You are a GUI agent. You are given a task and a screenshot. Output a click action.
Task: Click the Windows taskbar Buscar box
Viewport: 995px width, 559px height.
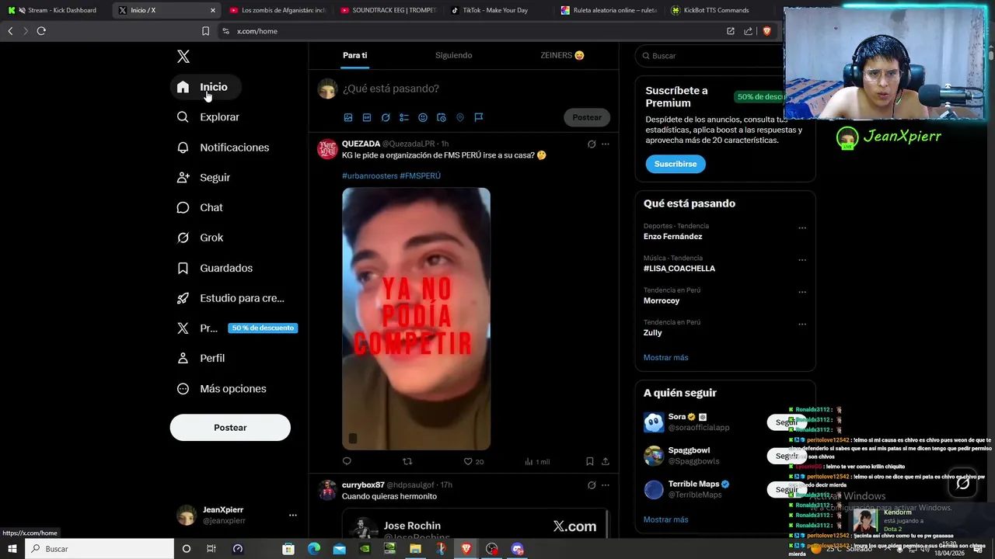click(x=99, y=549)
